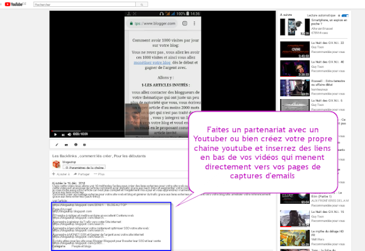The width and height of the screenshot is (365, 251).
Task: Skip to next video in player
Action: coord(63,134)
